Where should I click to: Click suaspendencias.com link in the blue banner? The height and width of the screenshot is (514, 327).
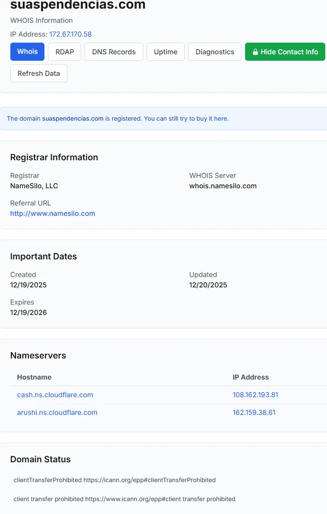[x=72, y=118]
